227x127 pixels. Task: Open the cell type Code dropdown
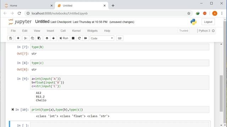pyautogui.click(x=102, y=38)
